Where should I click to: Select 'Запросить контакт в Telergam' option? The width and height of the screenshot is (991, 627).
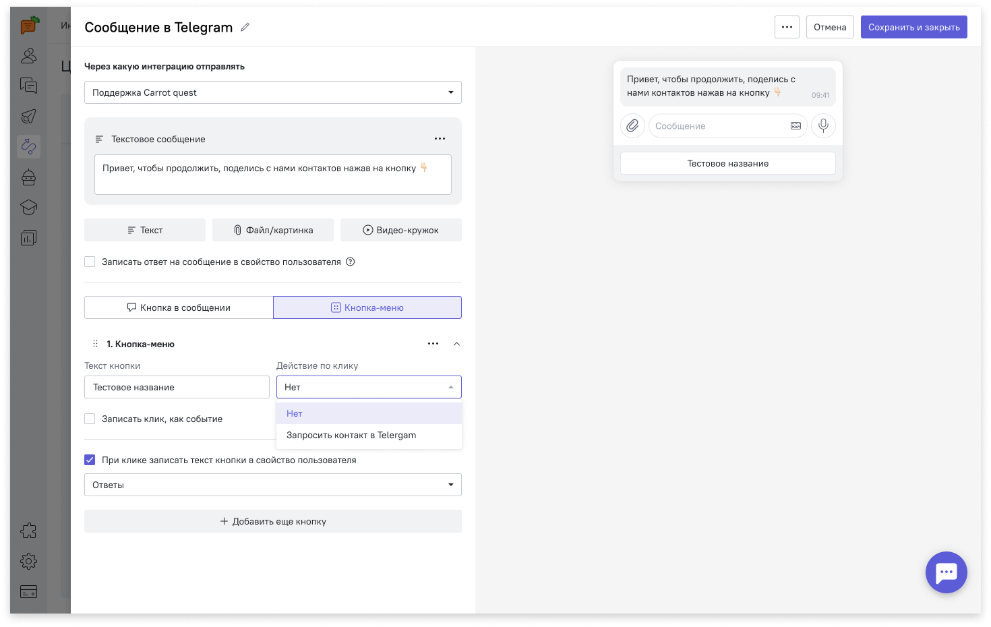351,436
